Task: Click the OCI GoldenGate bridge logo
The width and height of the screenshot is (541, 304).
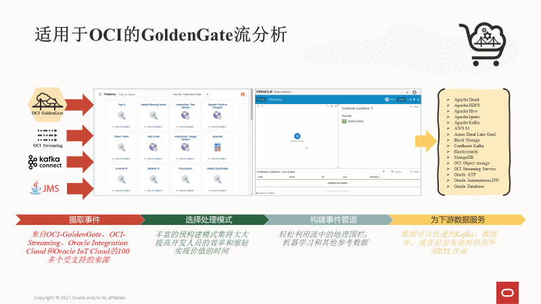Action: click(47, 105)
